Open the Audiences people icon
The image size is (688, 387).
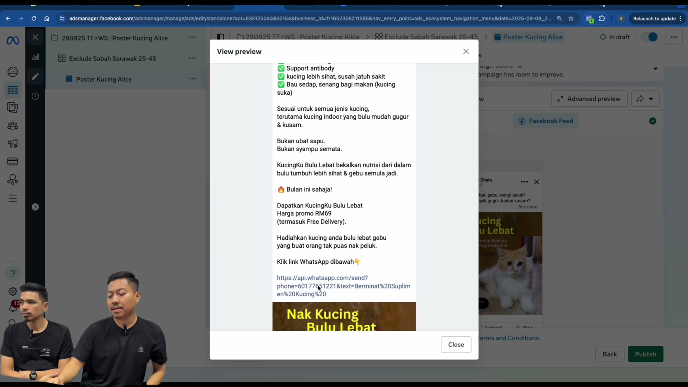[x=13, y=126]
